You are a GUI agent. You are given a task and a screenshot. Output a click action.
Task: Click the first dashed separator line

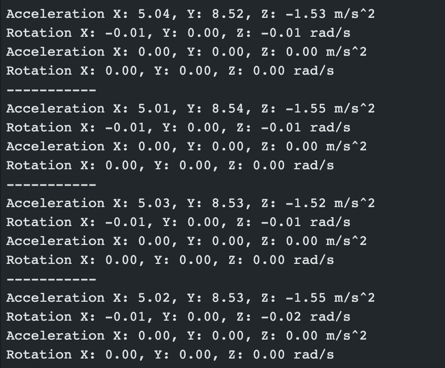coord(52,90)
